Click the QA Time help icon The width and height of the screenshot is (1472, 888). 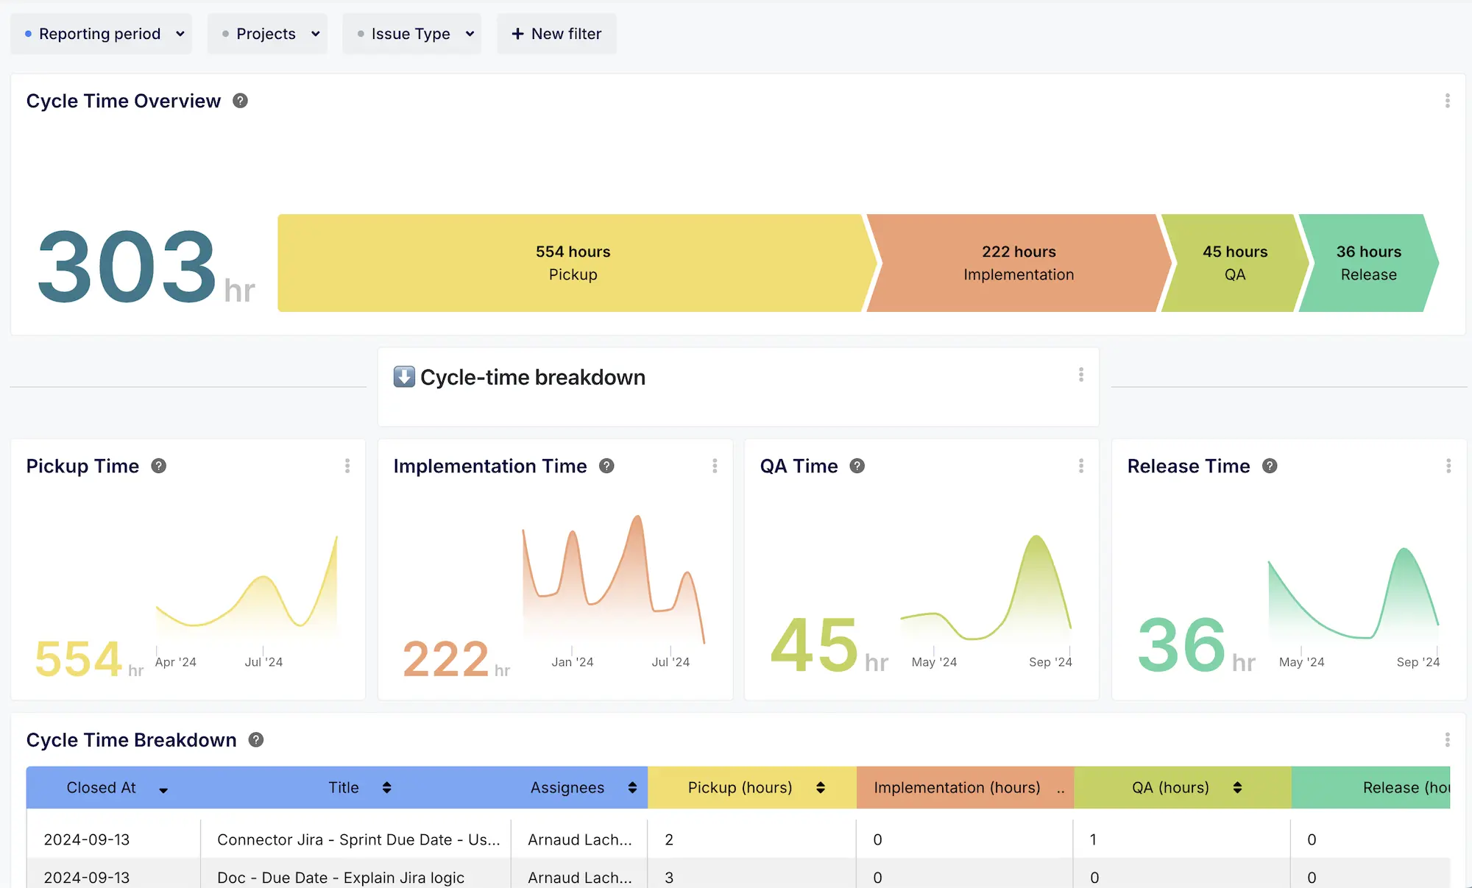click(x=857, y=466)
